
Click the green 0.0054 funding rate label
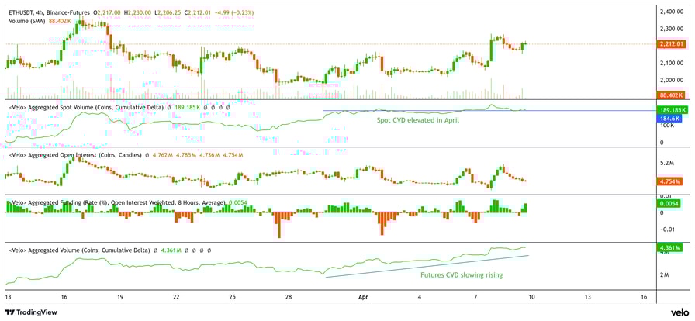point(669,203)
